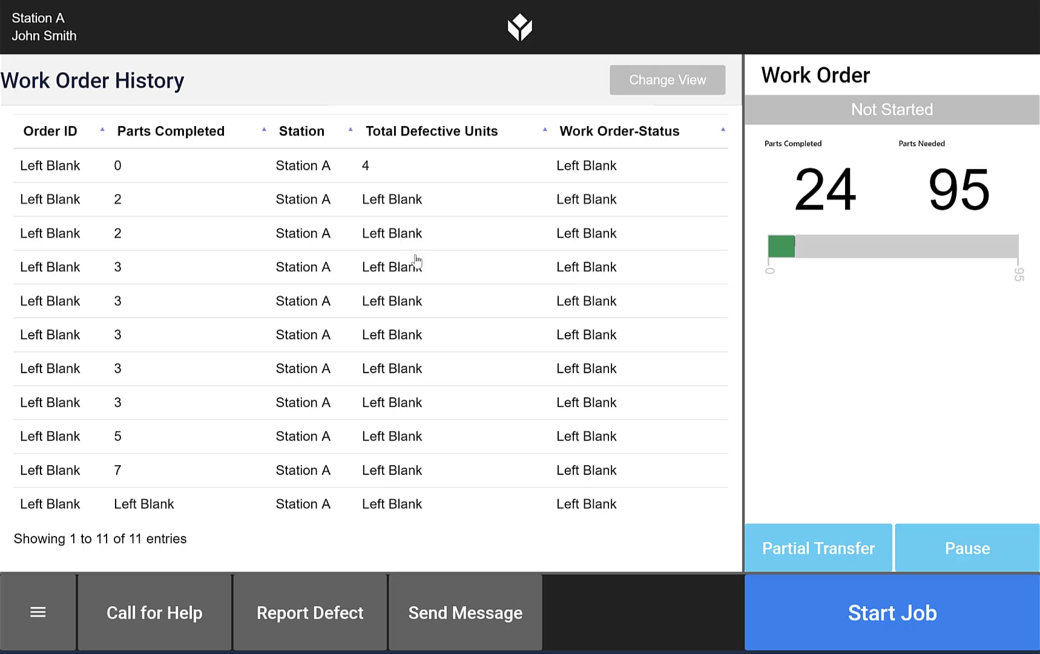The height and width of the screenshot is (654, 1040).
Task: Click the Not Started status banner
Action: (892, 110)
